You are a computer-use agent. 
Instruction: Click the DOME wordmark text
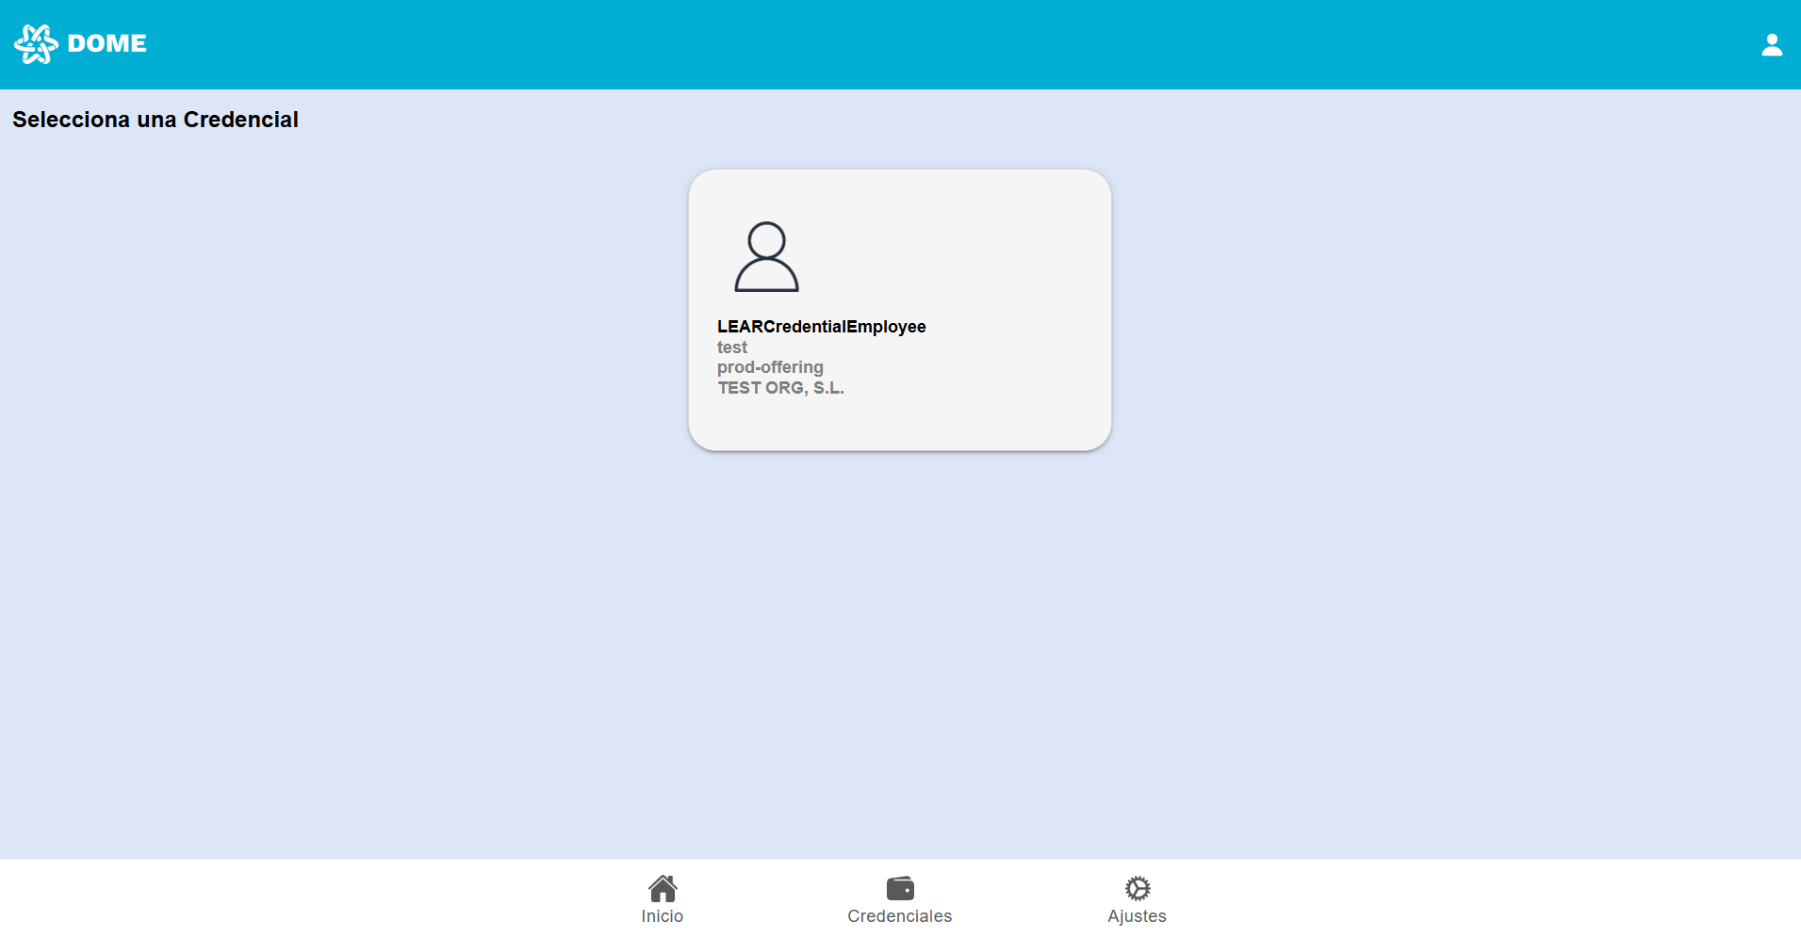(x=107, y=44)
